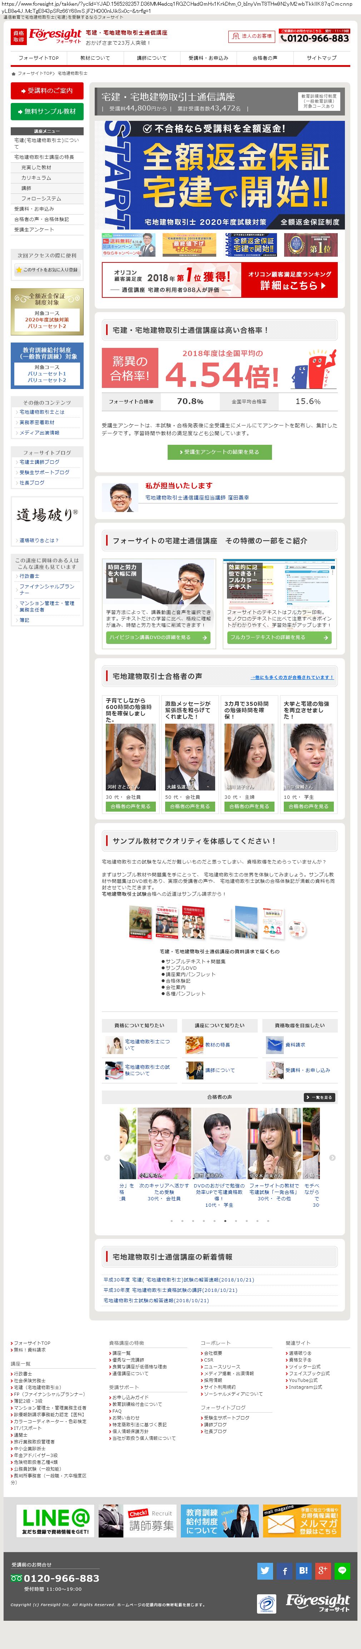Open the Twitter icon in the footer
The height and width of the screenshot is (1649, 361).
pyautogui.click(x=265, y=1570)
